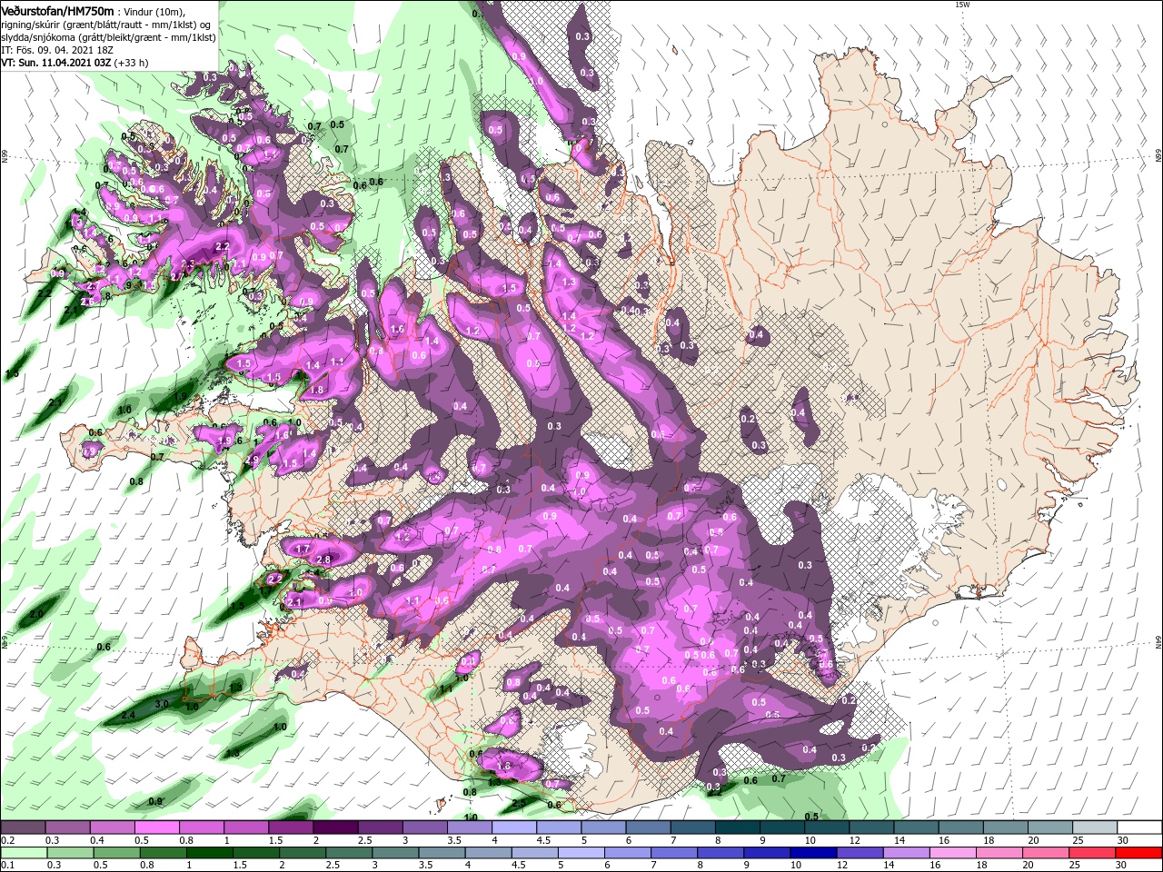This screenshot has height=872, width=1163.
Task: Click the 2.0 value on the west coast streak
Action: click(36, 615)
